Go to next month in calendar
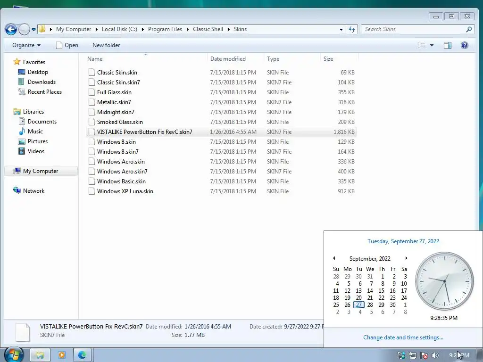 [406, 258]
